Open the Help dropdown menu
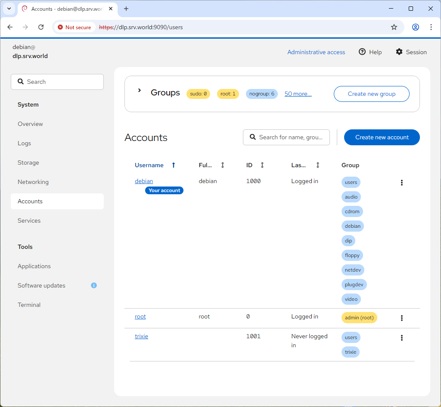This screenshot has width=441, height=407. 370,52
